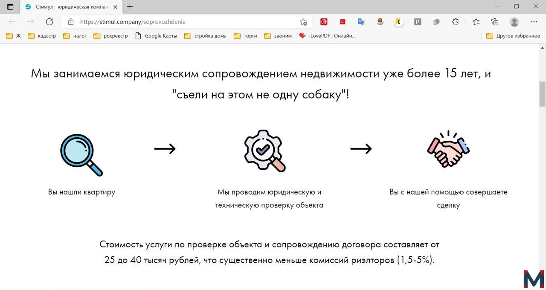Screen dimensions: 546x290
Task: Click the Back navigation arrow
Action: (12, 22)
